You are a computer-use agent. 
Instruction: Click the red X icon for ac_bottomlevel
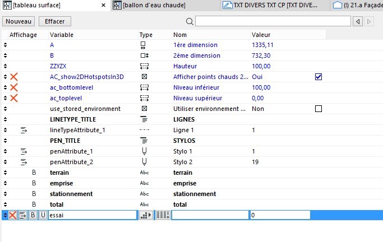[14, 87]
